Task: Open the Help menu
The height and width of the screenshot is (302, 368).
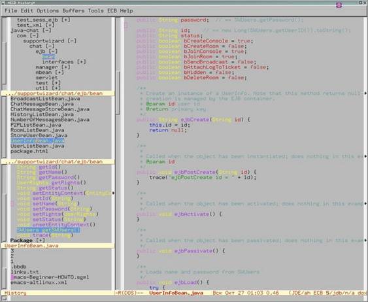Action: coord(127,11)
